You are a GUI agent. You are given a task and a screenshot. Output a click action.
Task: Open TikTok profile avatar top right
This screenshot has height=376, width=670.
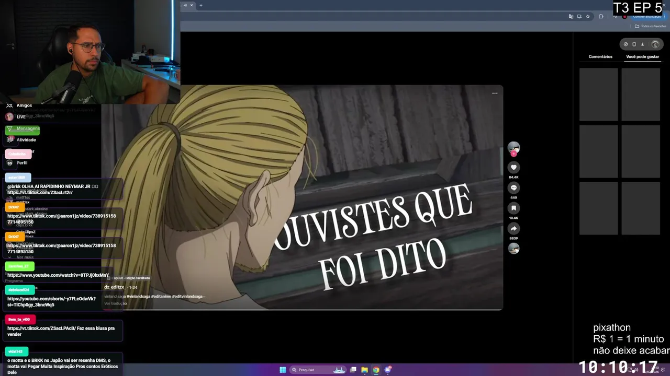655,44
